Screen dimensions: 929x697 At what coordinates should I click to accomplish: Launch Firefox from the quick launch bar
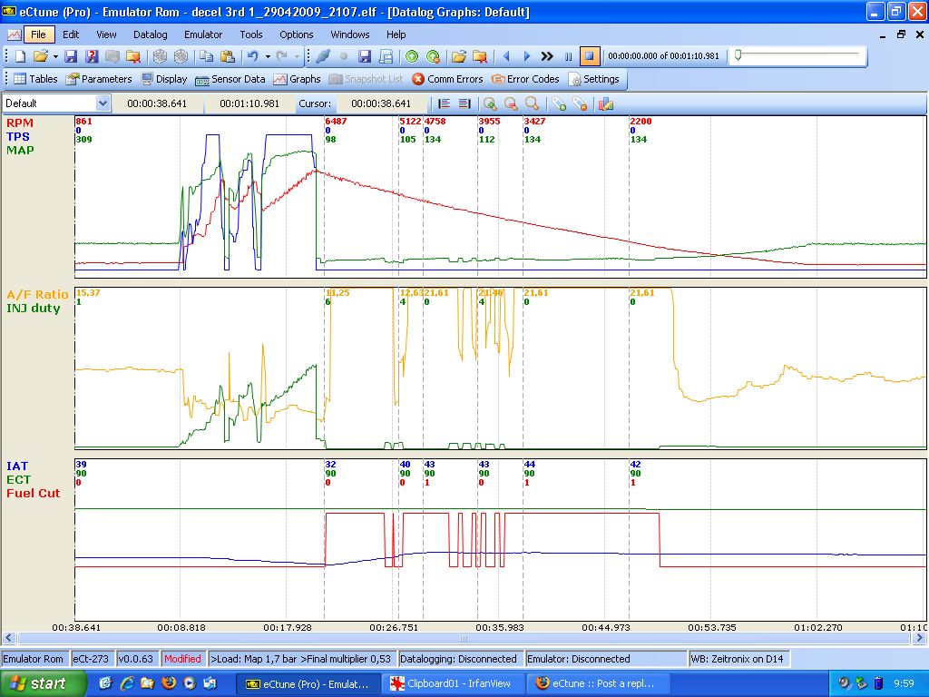(169, 683)
